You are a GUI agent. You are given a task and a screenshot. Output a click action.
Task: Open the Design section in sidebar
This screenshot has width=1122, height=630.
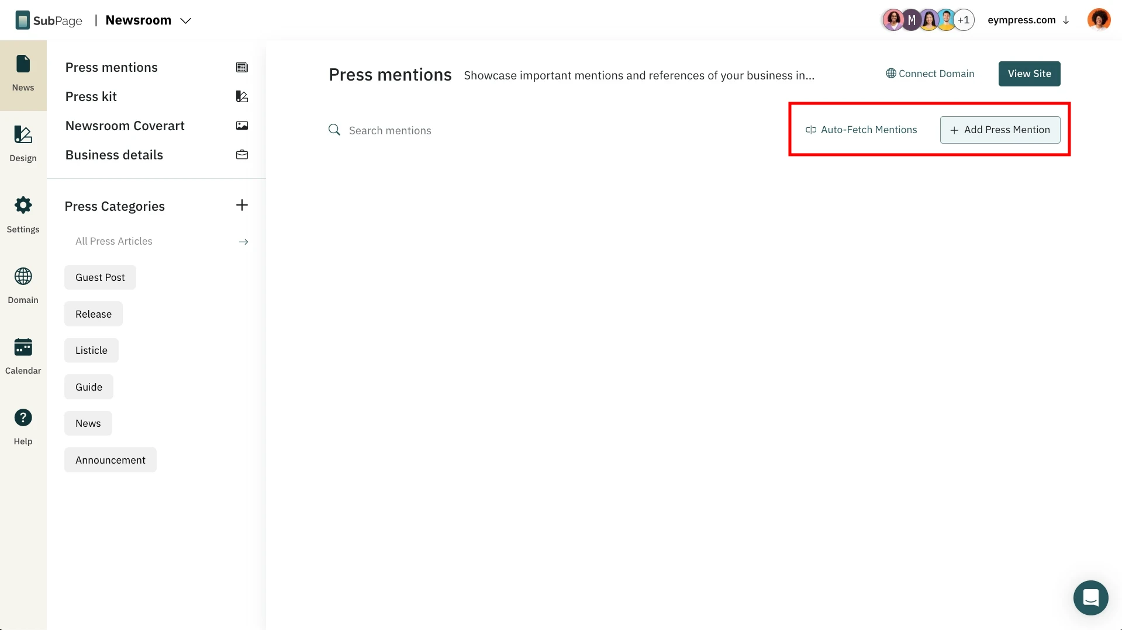23,144
